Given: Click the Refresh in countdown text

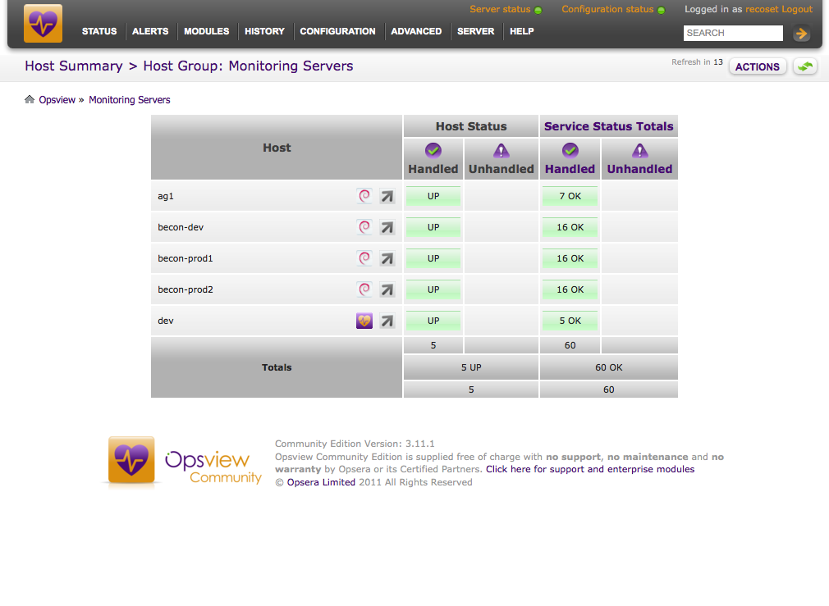Looking at the screenshot, I should pyautogui.click(x=697, y=62).
